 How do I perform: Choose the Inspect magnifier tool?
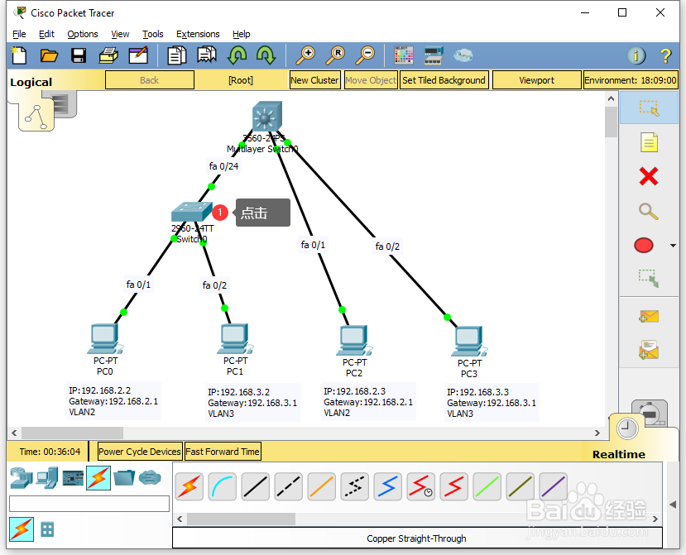649,212
